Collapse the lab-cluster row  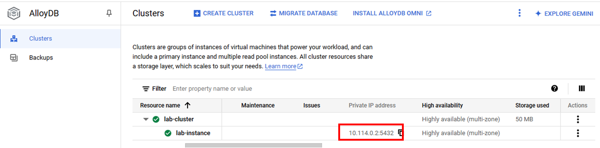(146, 119)
